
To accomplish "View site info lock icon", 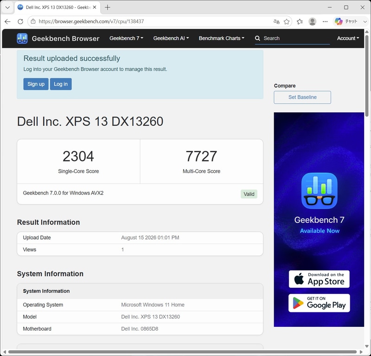I will tap(33, 21).
